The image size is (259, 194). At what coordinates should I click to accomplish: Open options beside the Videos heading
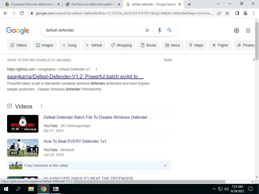click(41, 106)
